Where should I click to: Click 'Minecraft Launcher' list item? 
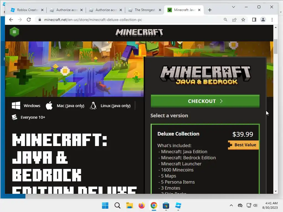pos(181,164)
